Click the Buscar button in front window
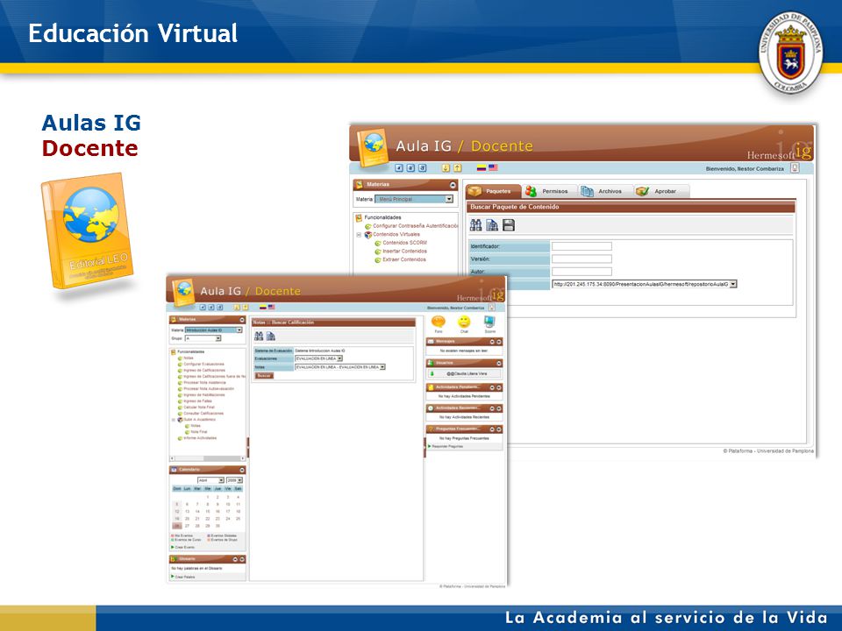Viewport: 842px width, 631px height. click(x=264, y=376)
